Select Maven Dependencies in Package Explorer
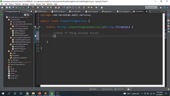Image resolution: width=170 pixels, height=96 pixels. pyautogui.click(x=18, y=65)
